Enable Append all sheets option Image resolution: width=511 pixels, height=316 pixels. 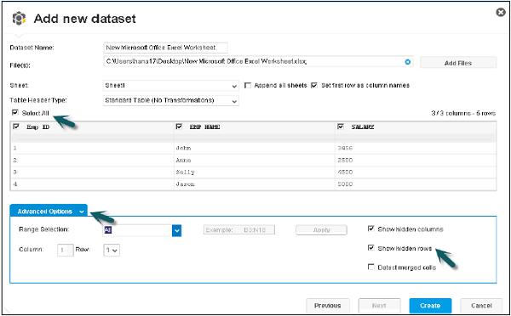(248, 86)
